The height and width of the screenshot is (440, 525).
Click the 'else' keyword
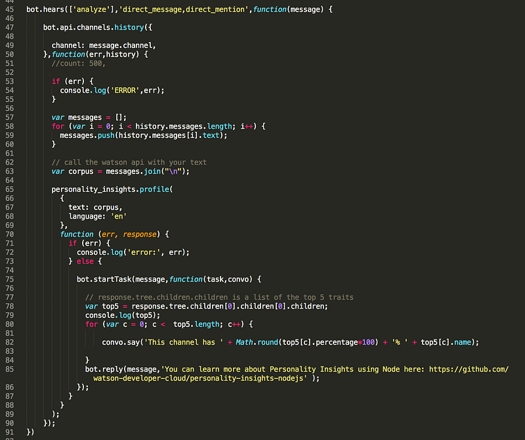point(85,261)
